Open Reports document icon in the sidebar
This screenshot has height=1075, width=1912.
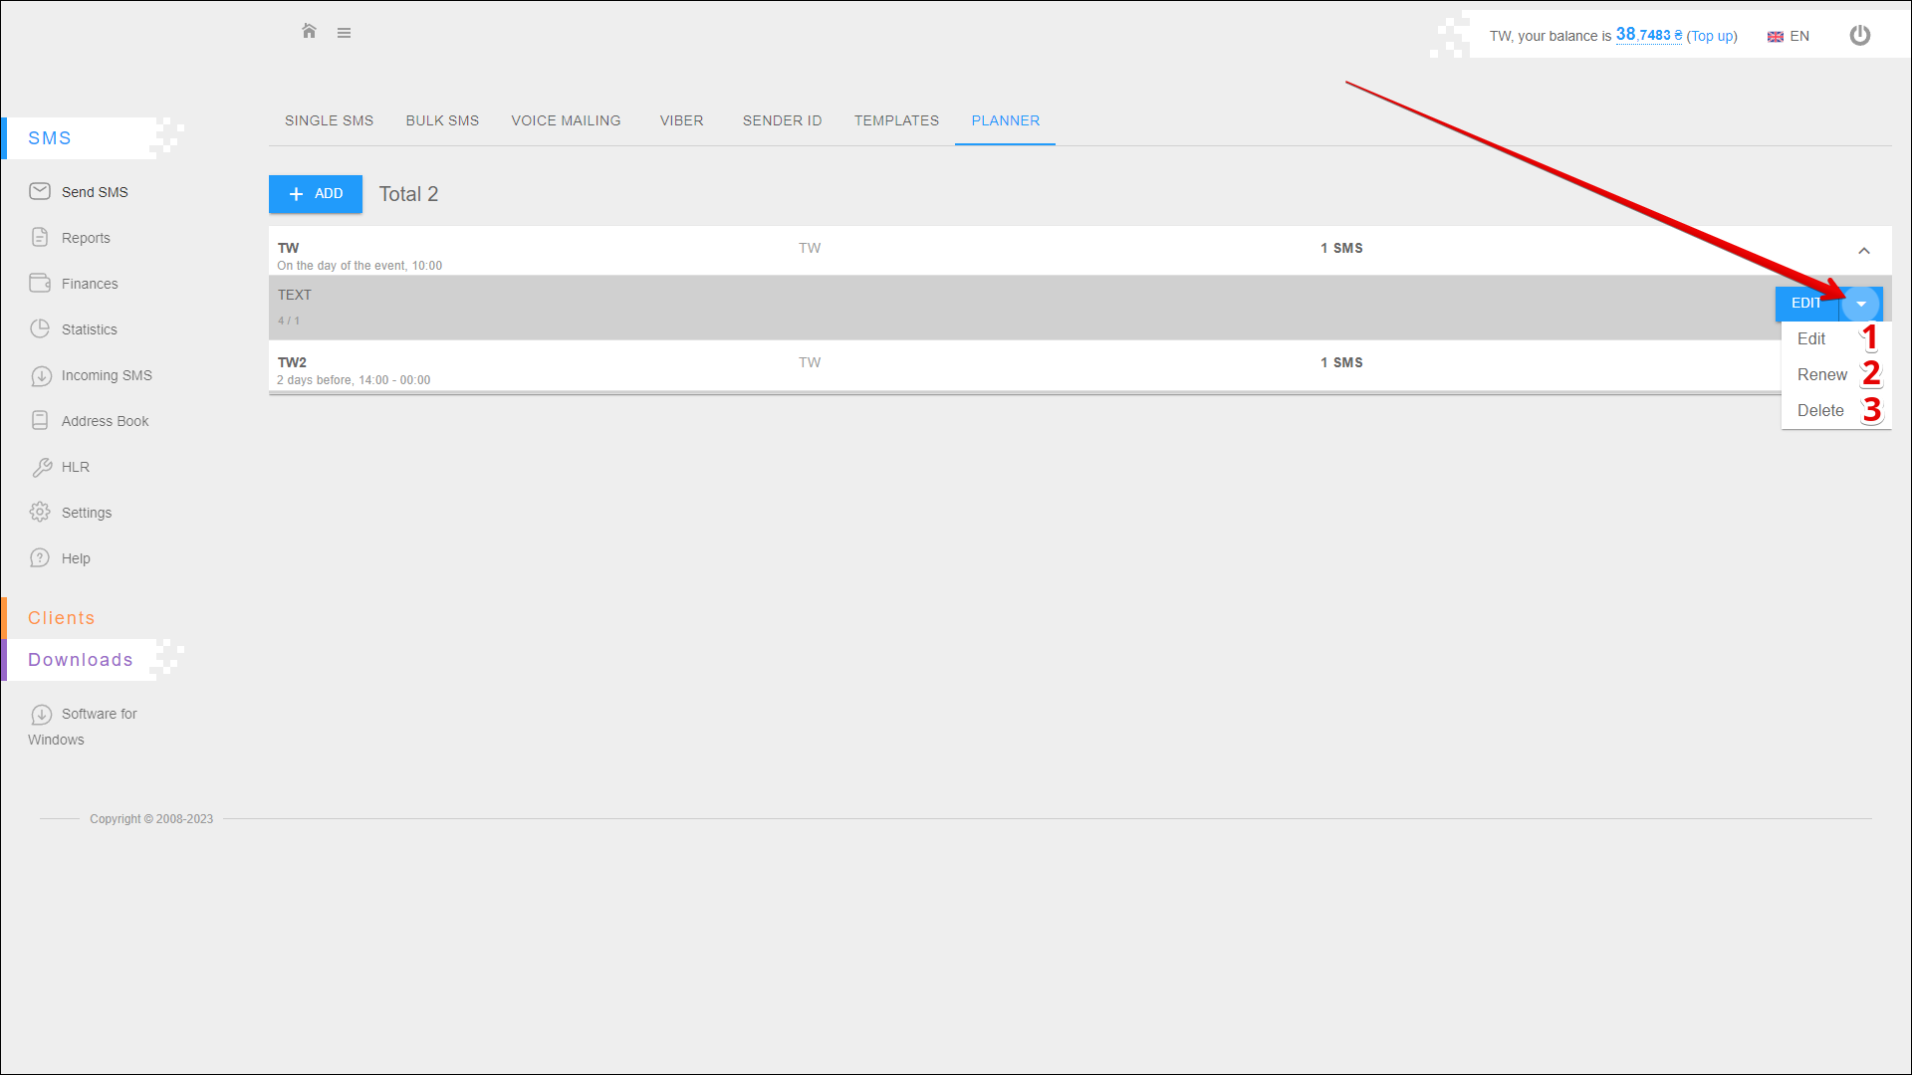coord(40,237)
